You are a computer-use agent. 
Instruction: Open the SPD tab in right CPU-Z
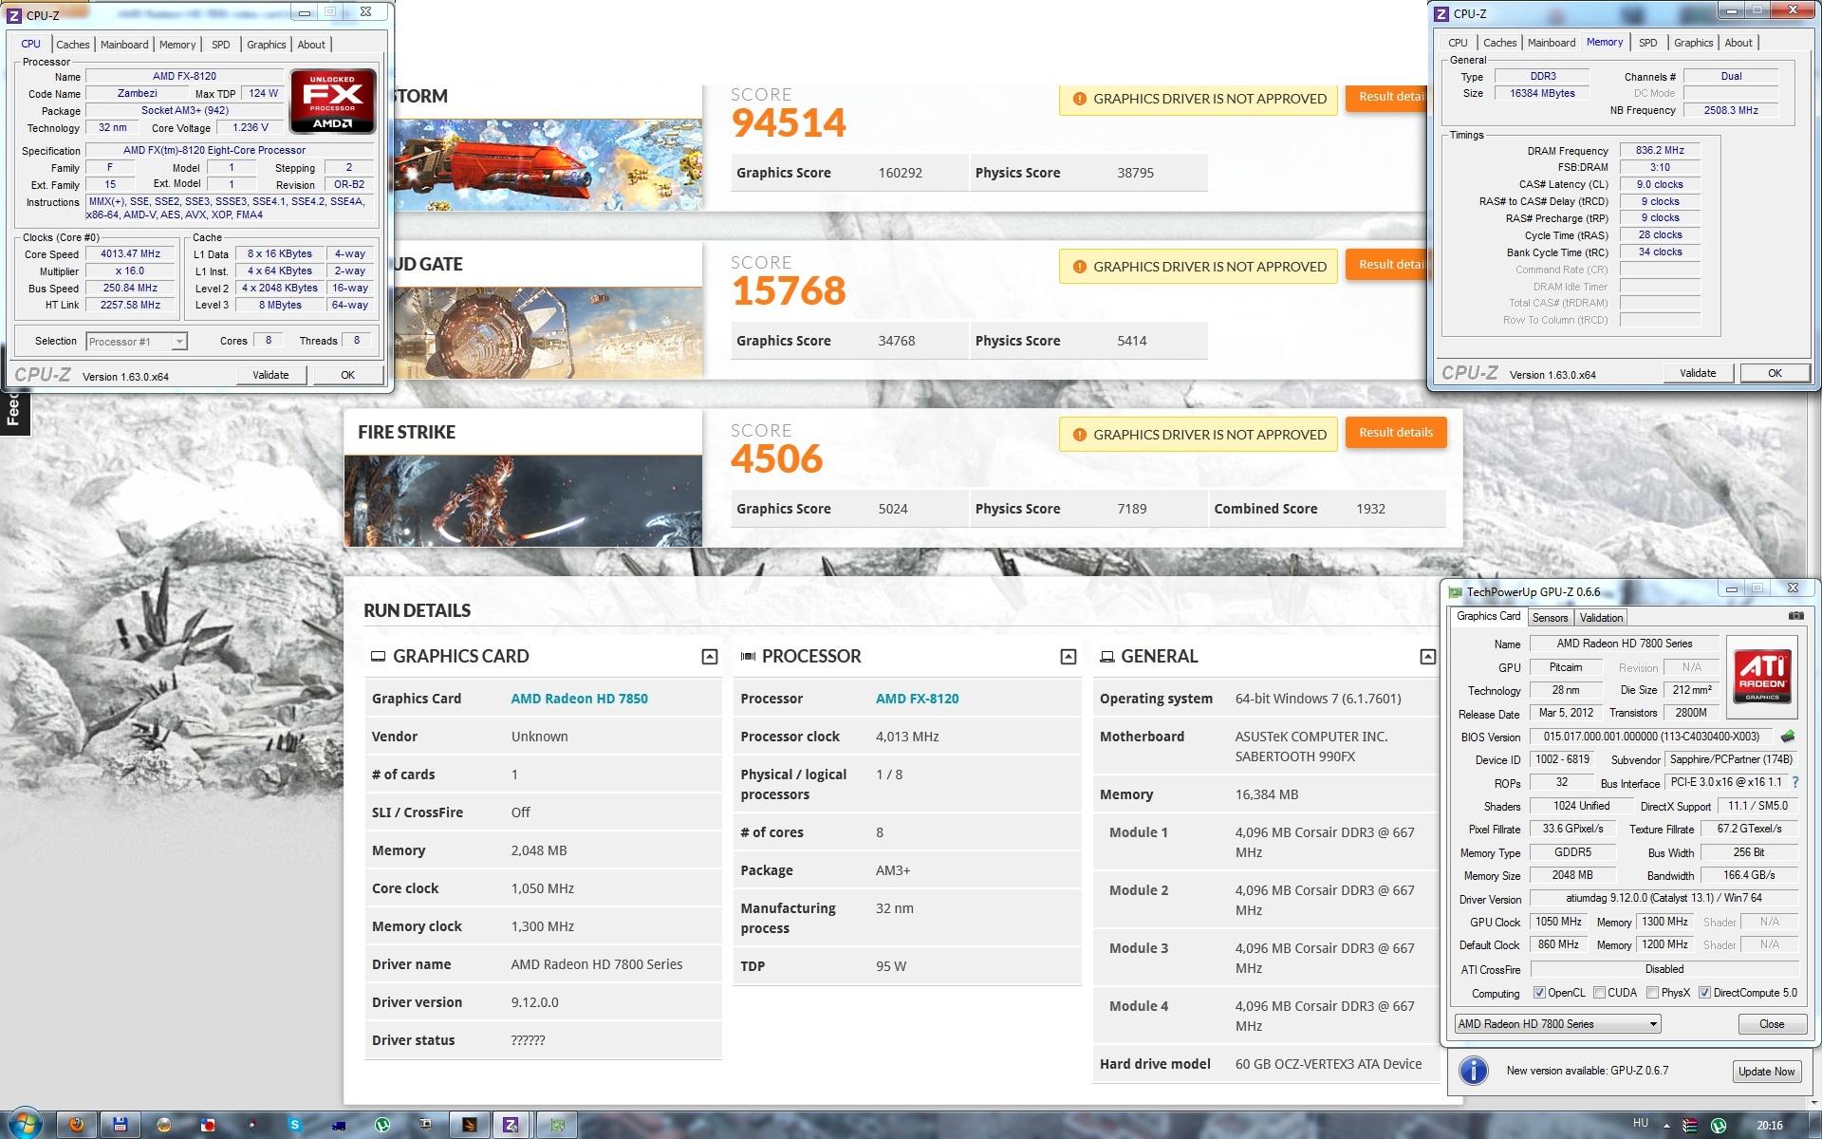click(1647, 43)
